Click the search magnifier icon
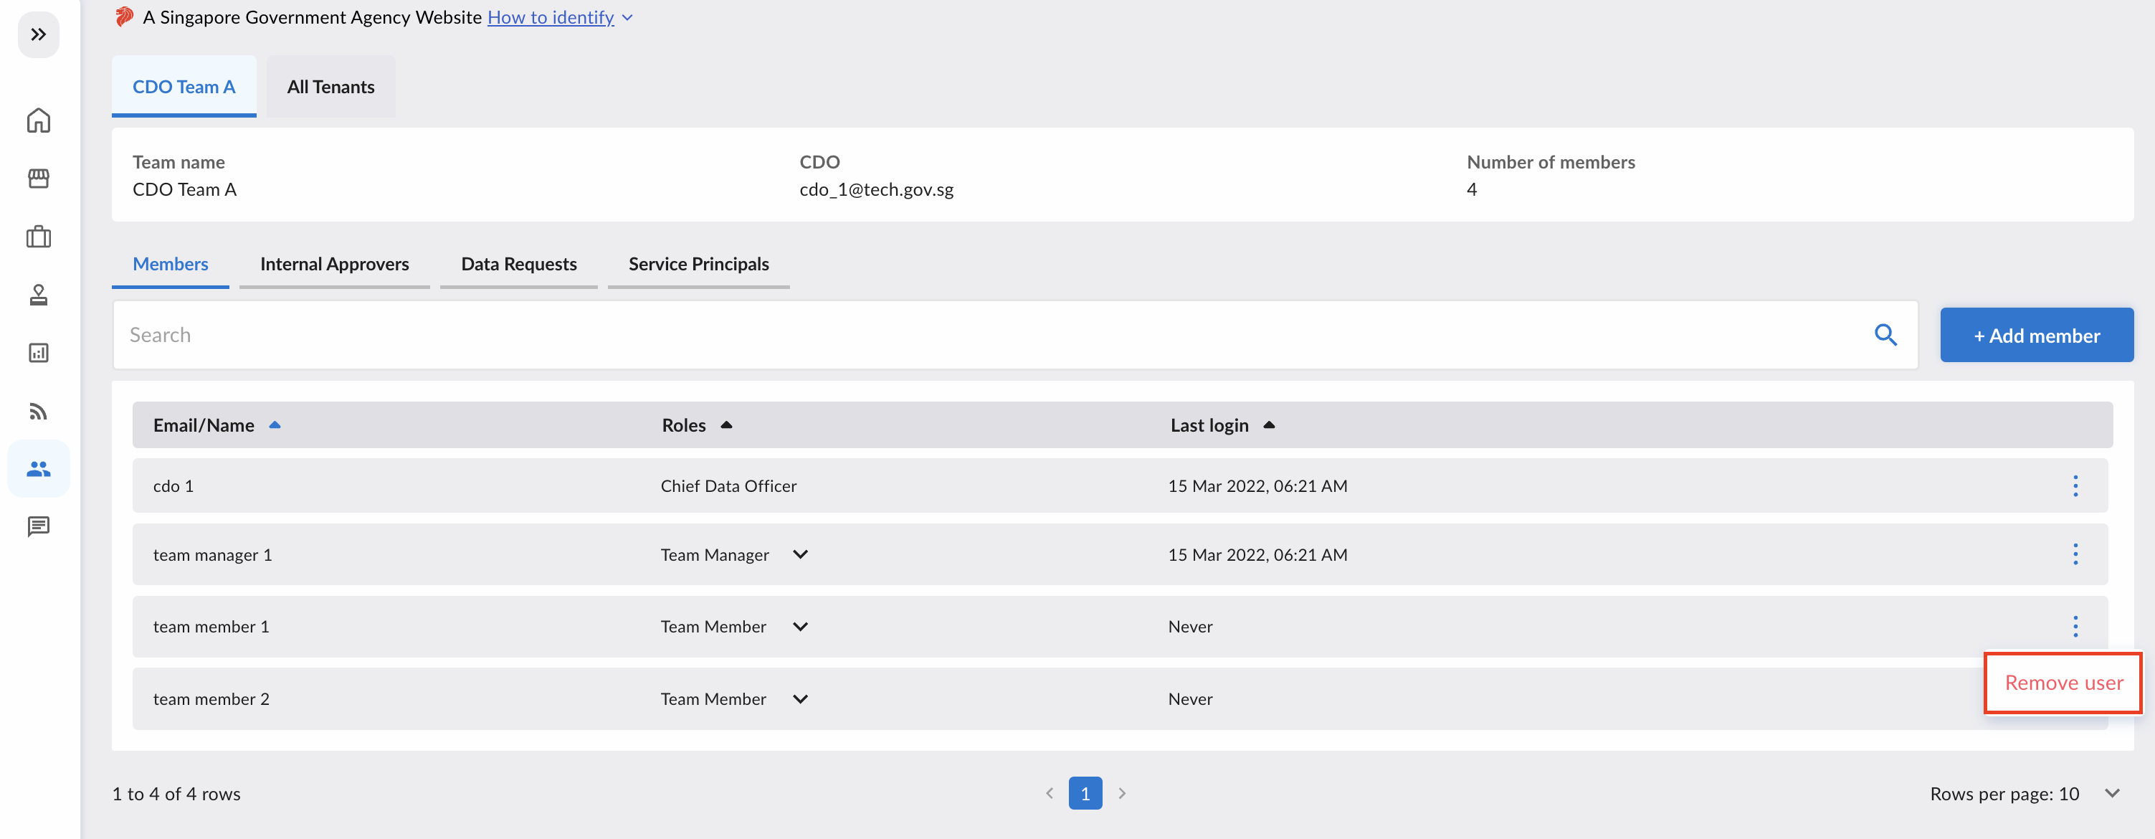The height and width of the screenshot is (839, 2155). tap(1885, 335)
